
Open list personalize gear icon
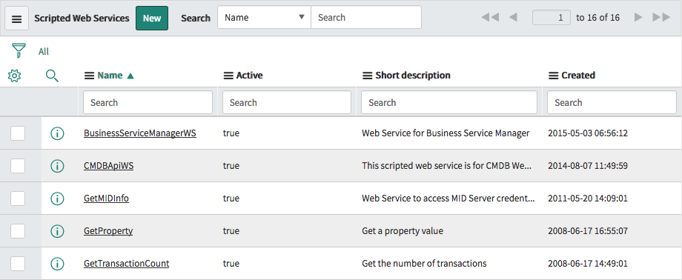tap(14, 76)
